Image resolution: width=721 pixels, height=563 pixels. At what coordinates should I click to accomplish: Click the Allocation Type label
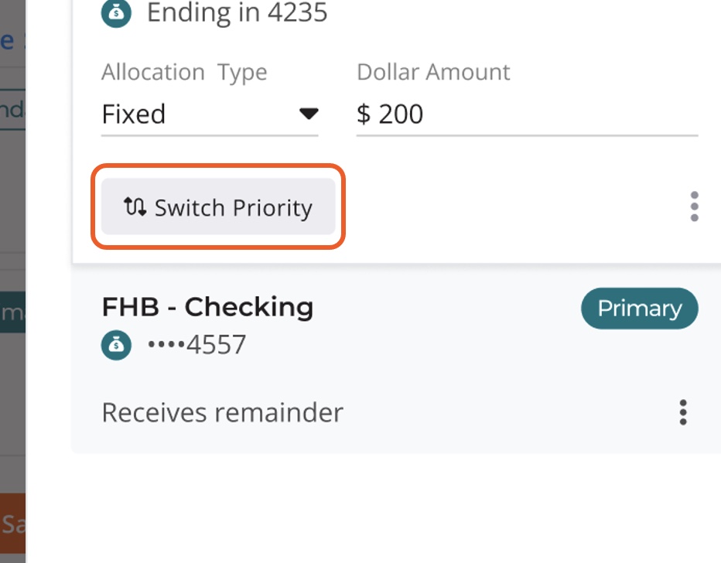click(184, 72)
